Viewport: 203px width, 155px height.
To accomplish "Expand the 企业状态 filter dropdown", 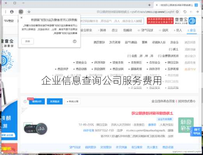I will 154,63.
